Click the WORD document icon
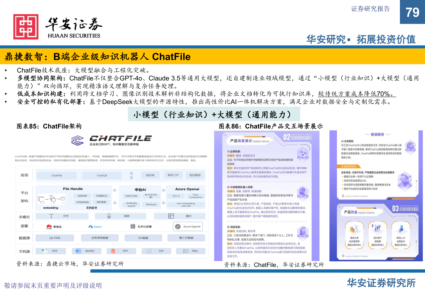The width and height of the screenshot is (425, 294). point(78,251)
